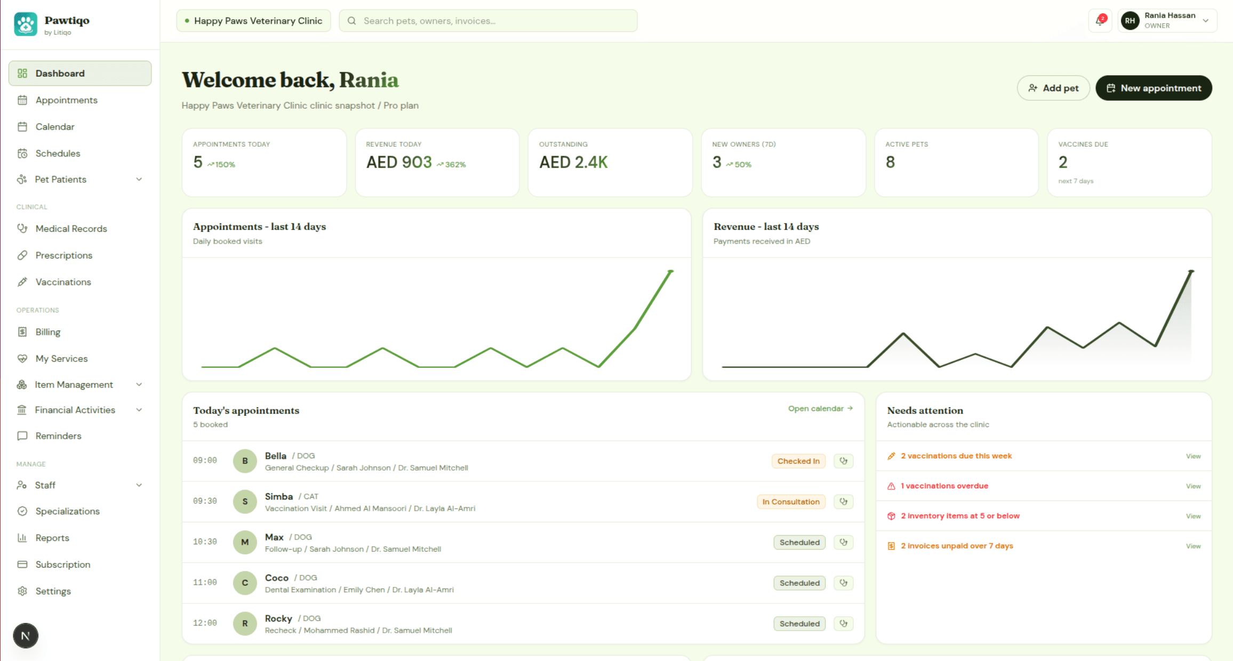Open the Dashboard menu item
Viewport: 1233px width, 661px height.
coord(80,73)
